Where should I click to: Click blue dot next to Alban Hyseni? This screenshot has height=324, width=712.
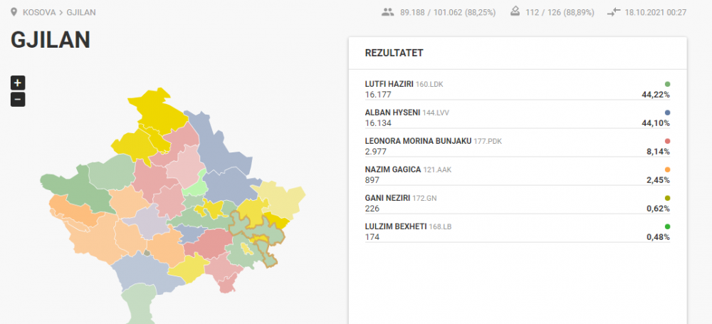tap(667, 113)
